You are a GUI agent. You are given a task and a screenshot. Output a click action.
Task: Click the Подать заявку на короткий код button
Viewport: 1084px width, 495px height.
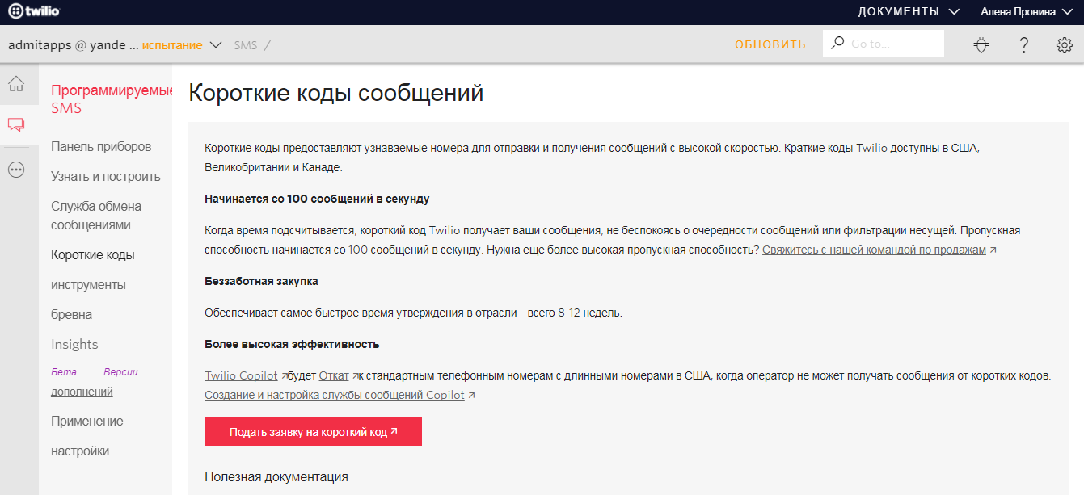click(x=313, y=430)
